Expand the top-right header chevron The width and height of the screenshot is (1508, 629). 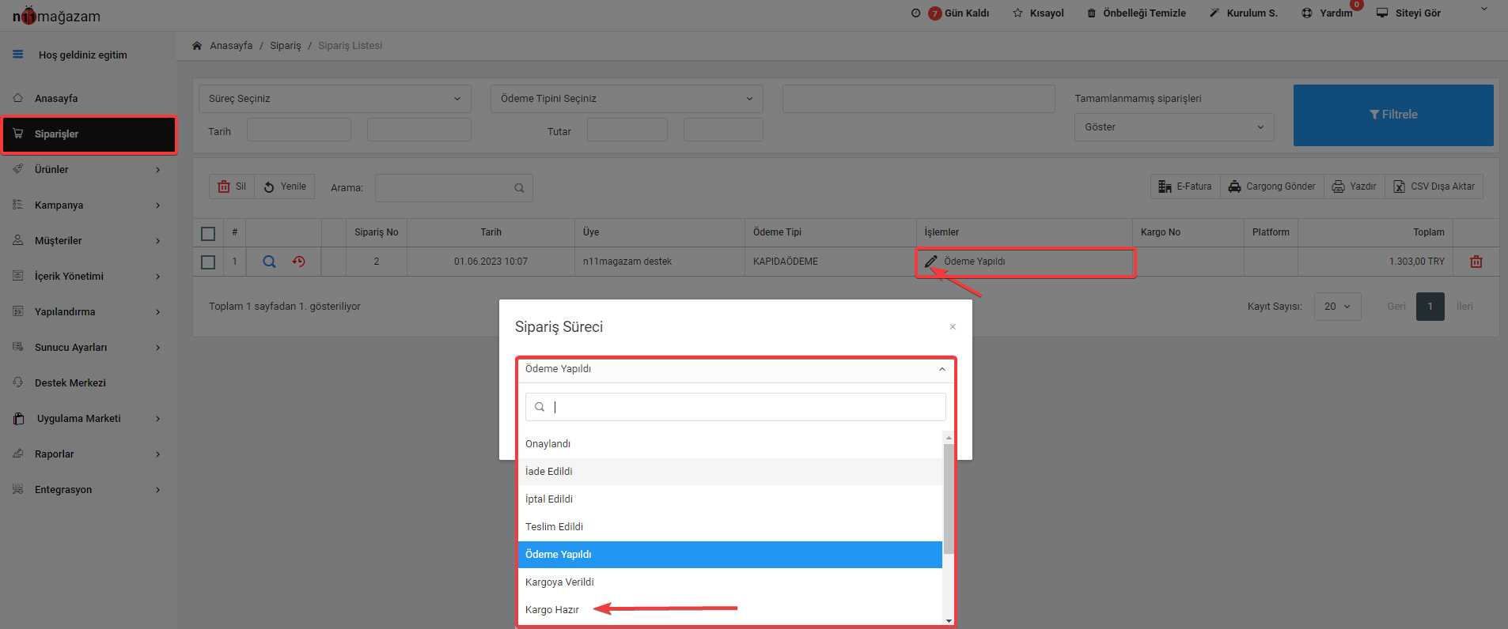pos(1484,9)
